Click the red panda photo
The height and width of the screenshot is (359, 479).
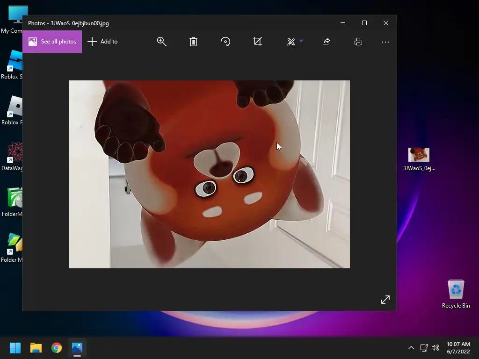(x=210, y=174)
